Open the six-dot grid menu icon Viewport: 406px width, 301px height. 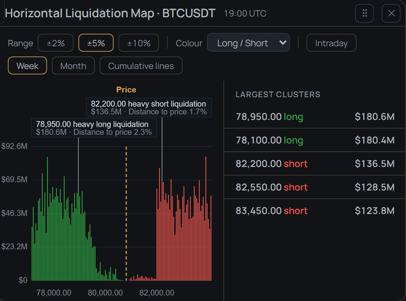(x=364, y=13)
